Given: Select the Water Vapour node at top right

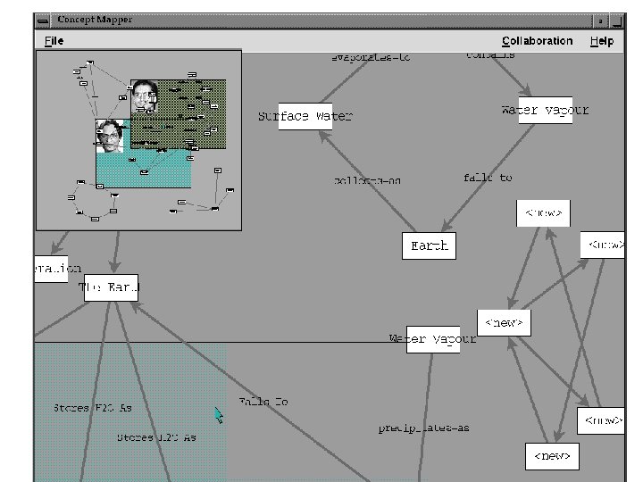Looking at the screenshot, I should pos(545,111).
